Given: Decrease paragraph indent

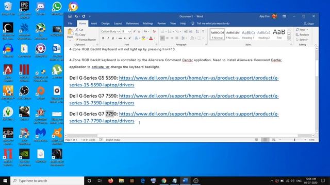Looking at the screenshot, I should pyautogui.click(x=186, y=31).
